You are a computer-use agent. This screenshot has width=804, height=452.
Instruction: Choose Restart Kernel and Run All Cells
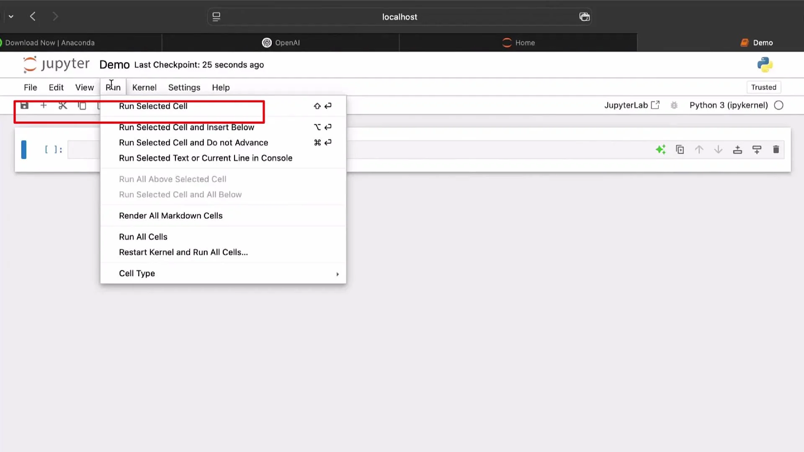pos(223,252)
